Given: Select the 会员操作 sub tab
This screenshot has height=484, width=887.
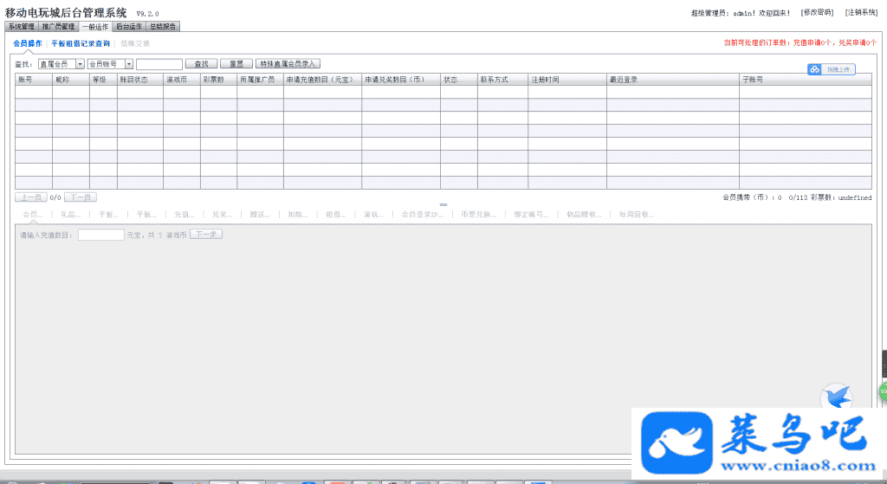Looking at the screenshot, I should coord(28,43).
